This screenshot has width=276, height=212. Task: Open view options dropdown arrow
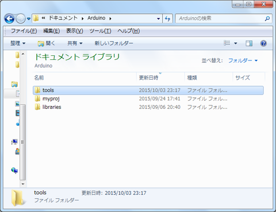point(236,43)
